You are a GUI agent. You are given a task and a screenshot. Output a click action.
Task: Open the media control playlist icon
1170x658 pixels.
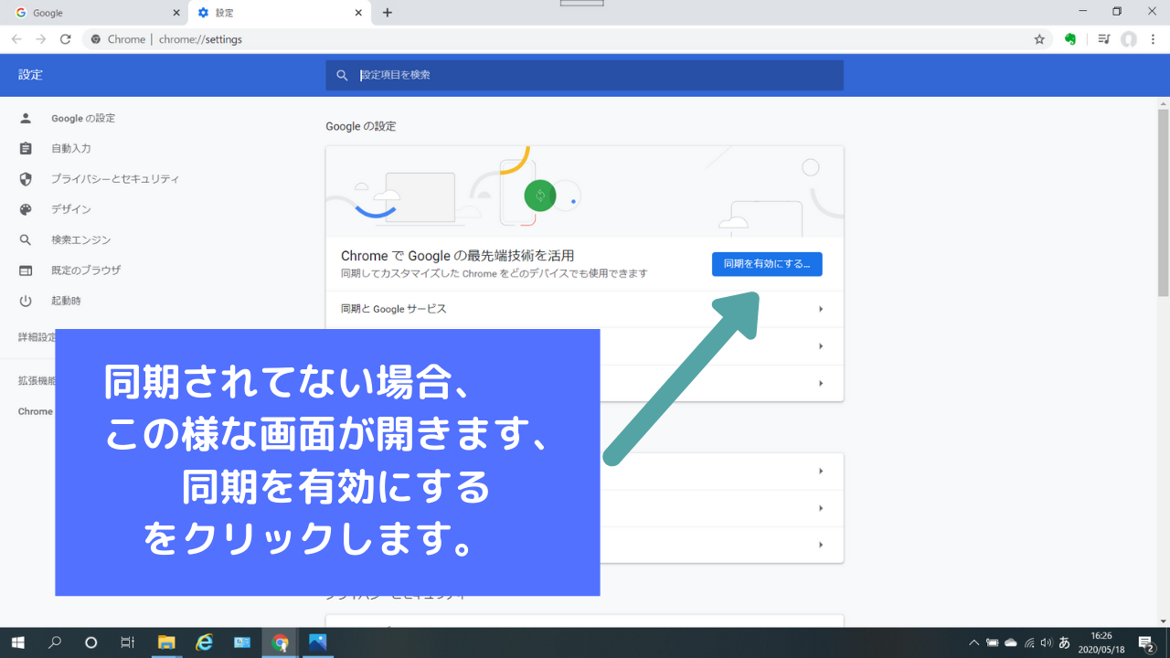1104,39
